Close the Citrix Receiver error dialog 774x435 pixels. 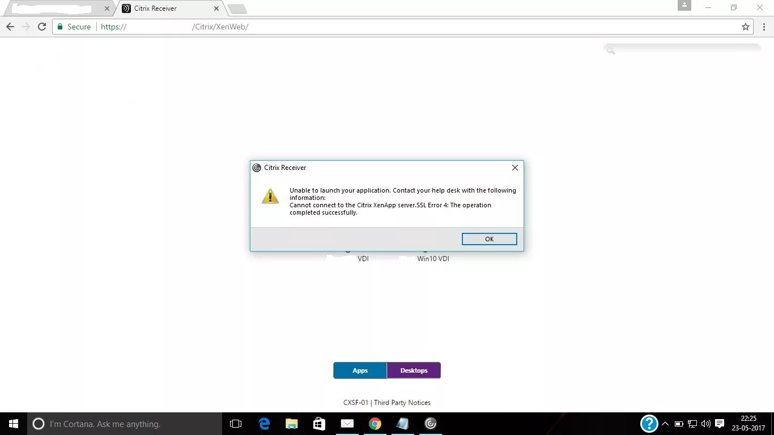(x=514, y=168)
